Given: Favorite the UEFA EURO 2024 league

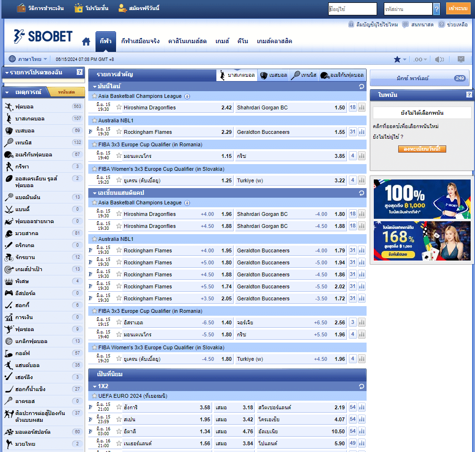Looking at the screenshot, I should pos(95,396).
